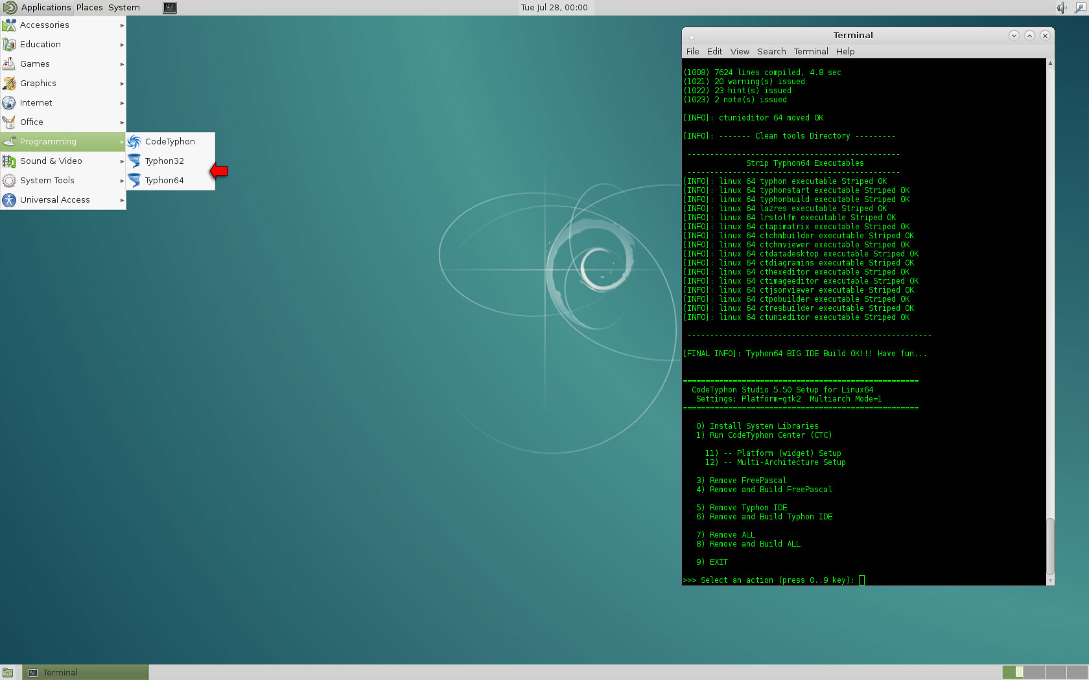
Task: Open the Education category
Action: pos(63,45)
